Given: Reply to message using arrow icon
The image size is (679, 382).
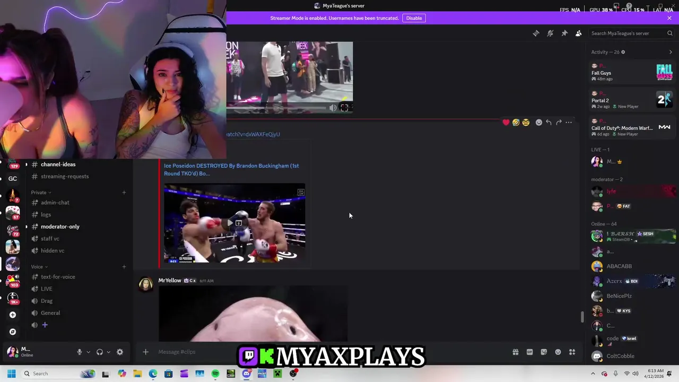Looking at the screenshot, I should (549, 123).
